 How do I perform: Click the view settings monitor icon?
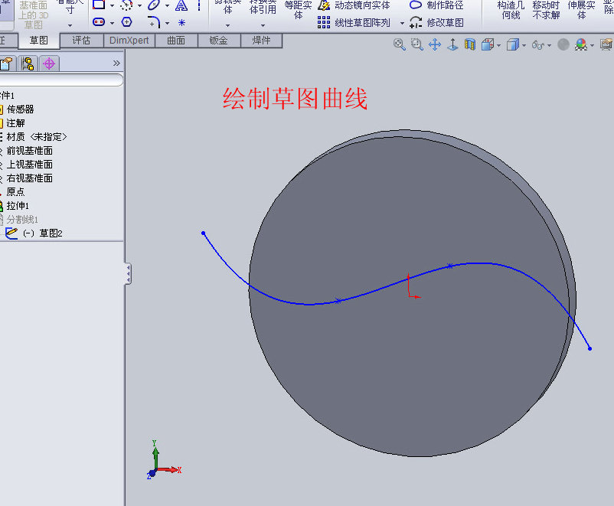point(606,44)
